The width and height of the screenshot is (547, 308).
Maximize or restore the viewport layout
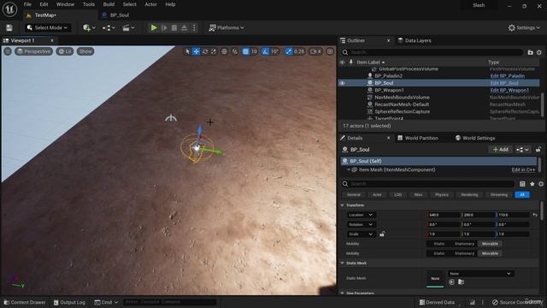click(x=330, y=51)
